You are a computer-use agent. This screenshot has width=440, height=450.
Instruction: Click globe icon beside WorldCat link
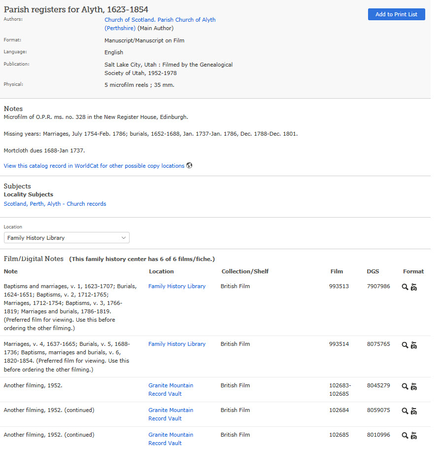click(x=189, y=165)
